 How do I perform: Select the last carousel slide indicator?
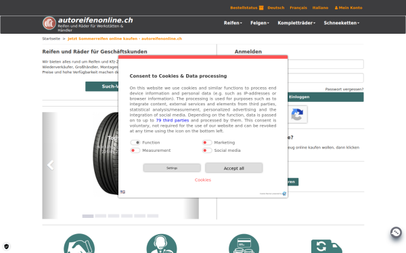pos(153,216)
